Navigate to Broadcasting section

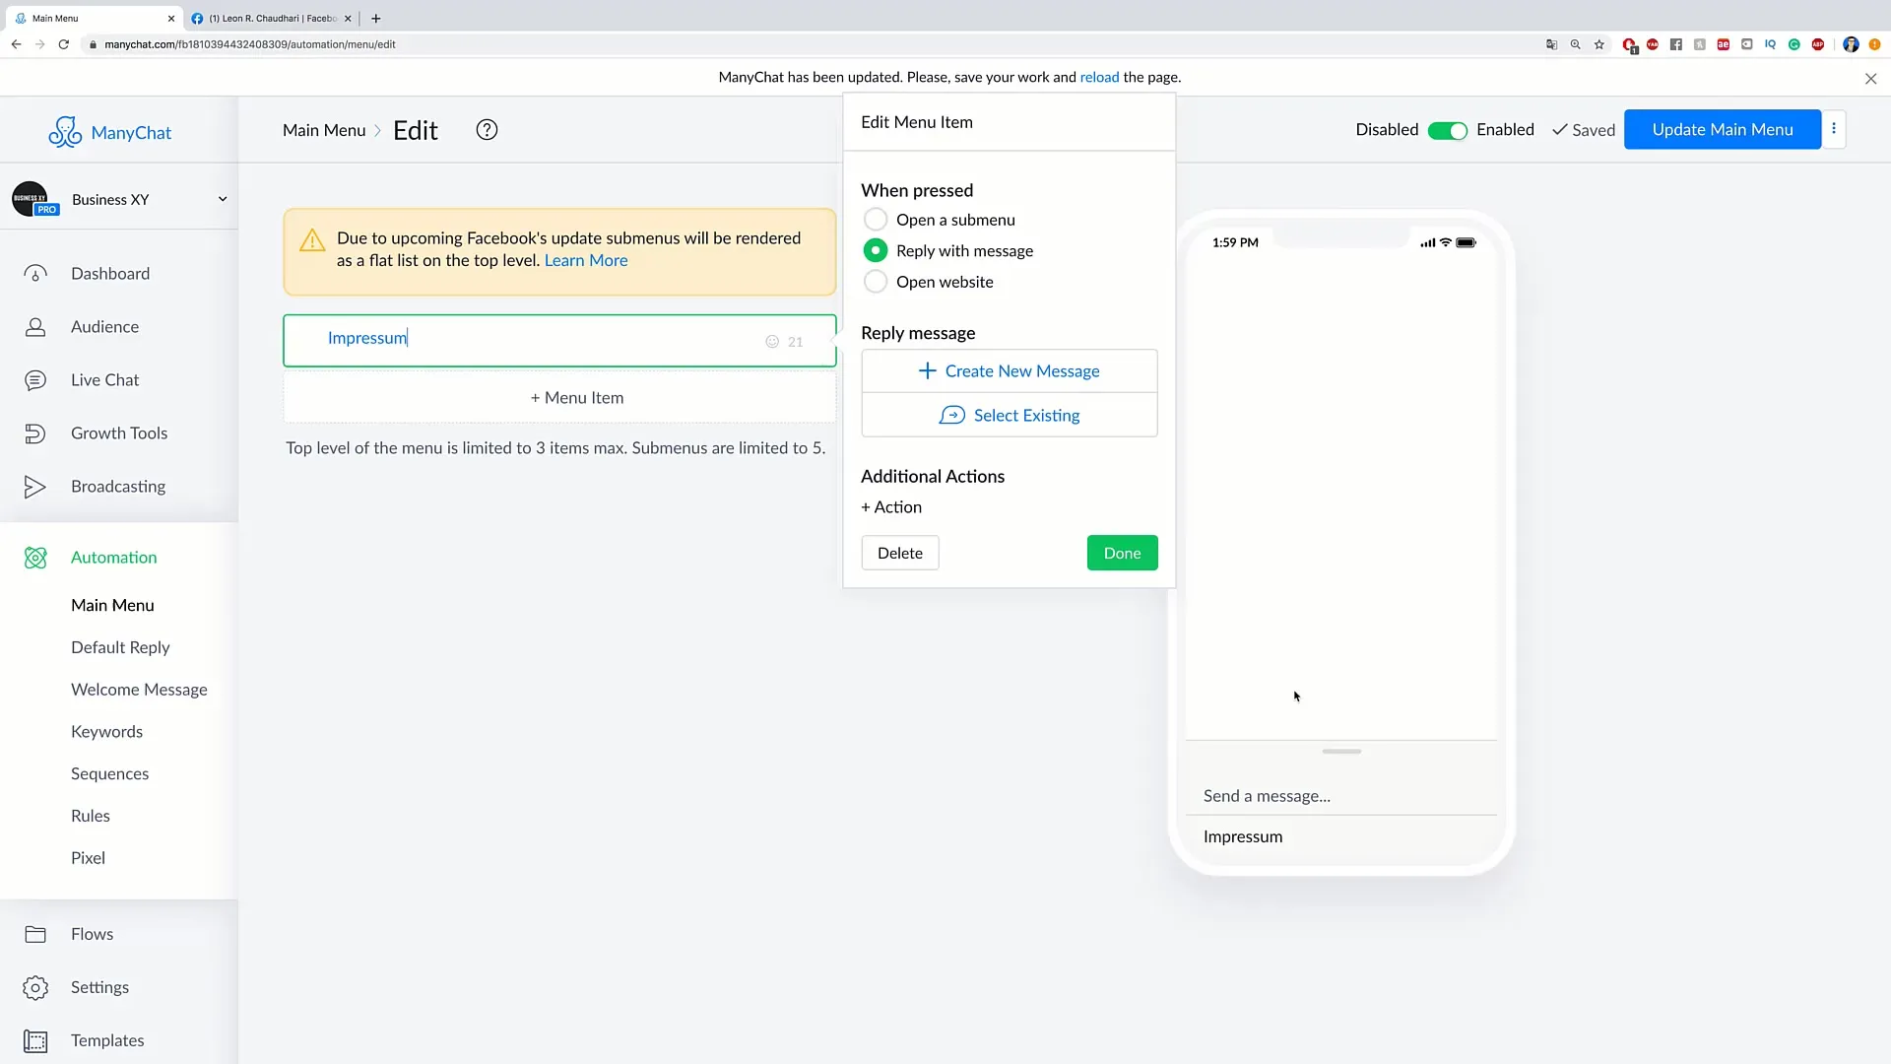click(118, 486)
